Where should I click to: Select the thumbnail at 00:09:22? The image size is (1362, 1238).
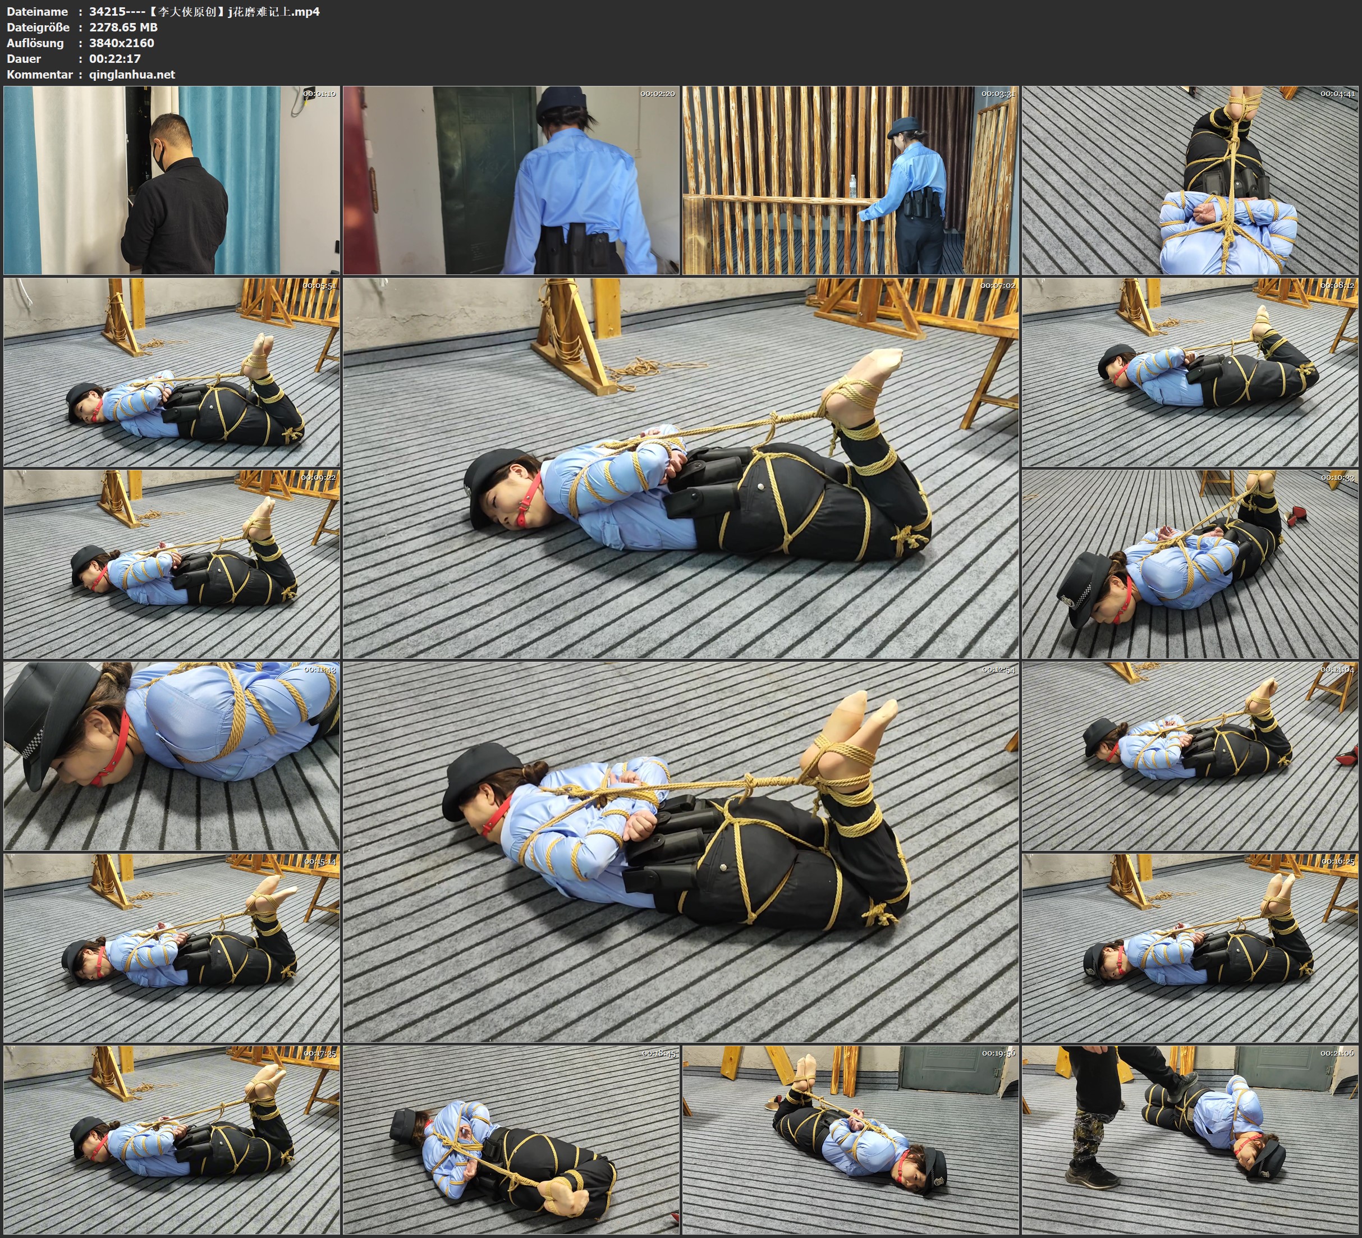tap(172, 563)
